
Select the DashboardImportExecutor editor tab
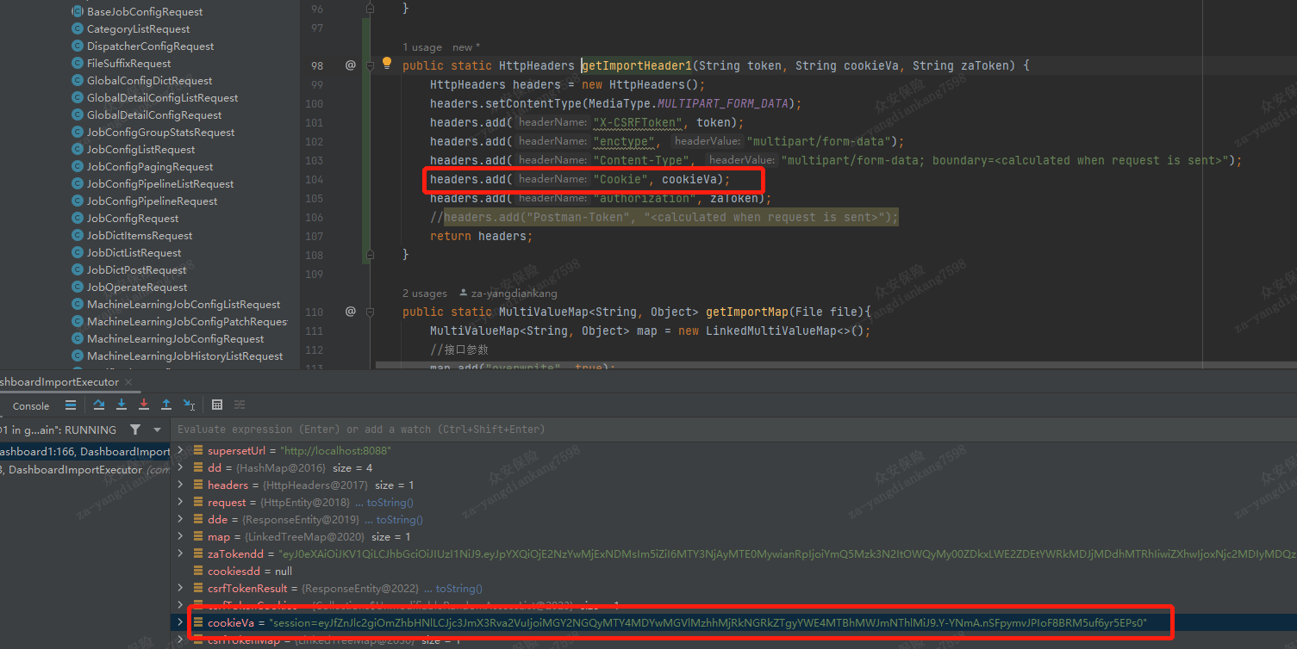pos(60,381)
